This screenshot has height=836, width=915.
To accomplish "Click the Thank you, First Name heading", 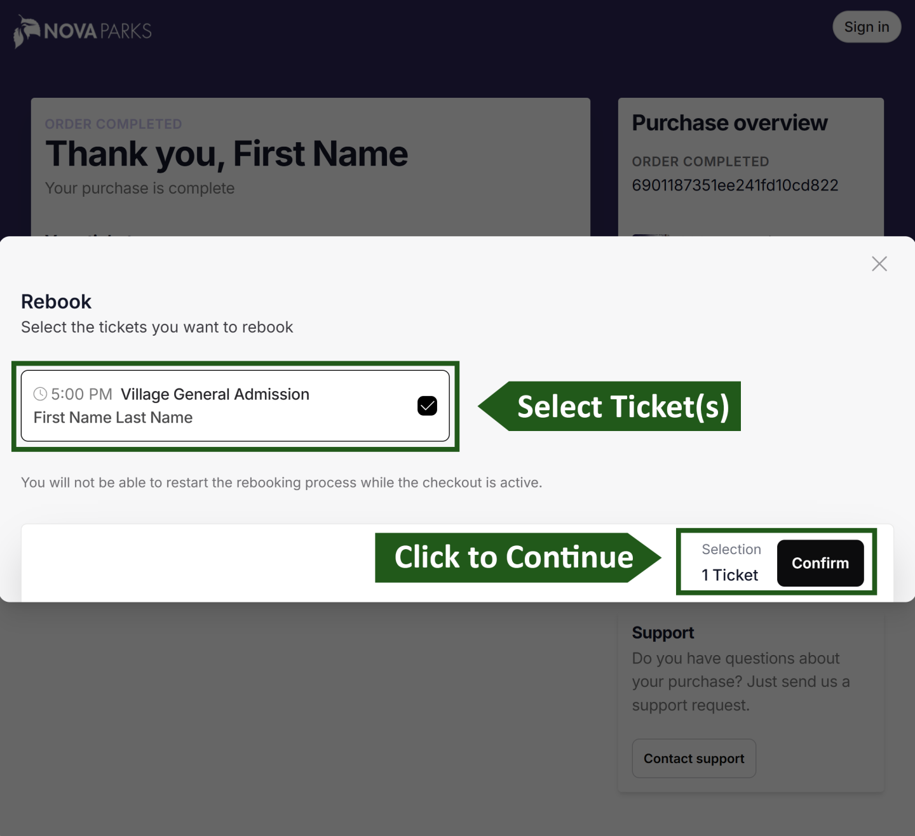I will (x=226, y=153).
